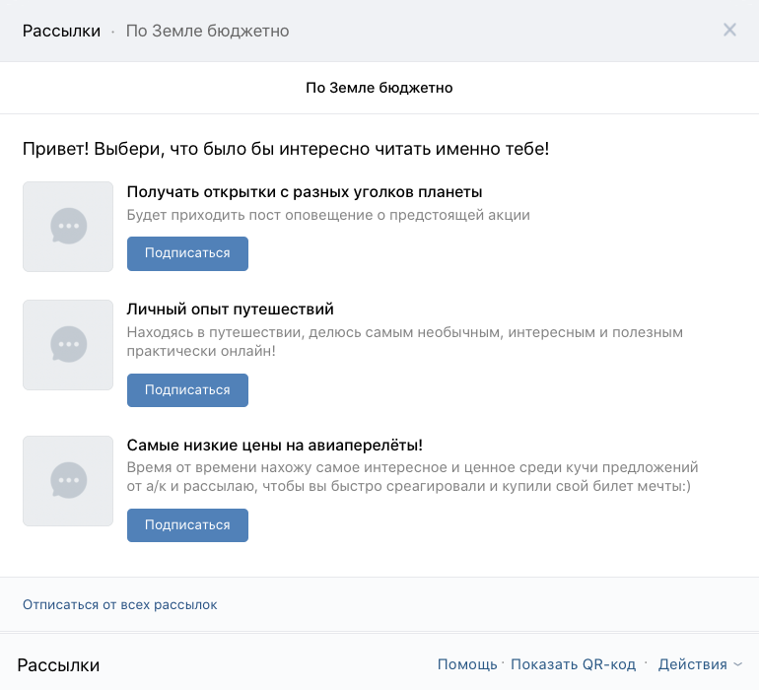Expand the Действия dropdown
The image size is (759, 690).
tap(700, 664)
